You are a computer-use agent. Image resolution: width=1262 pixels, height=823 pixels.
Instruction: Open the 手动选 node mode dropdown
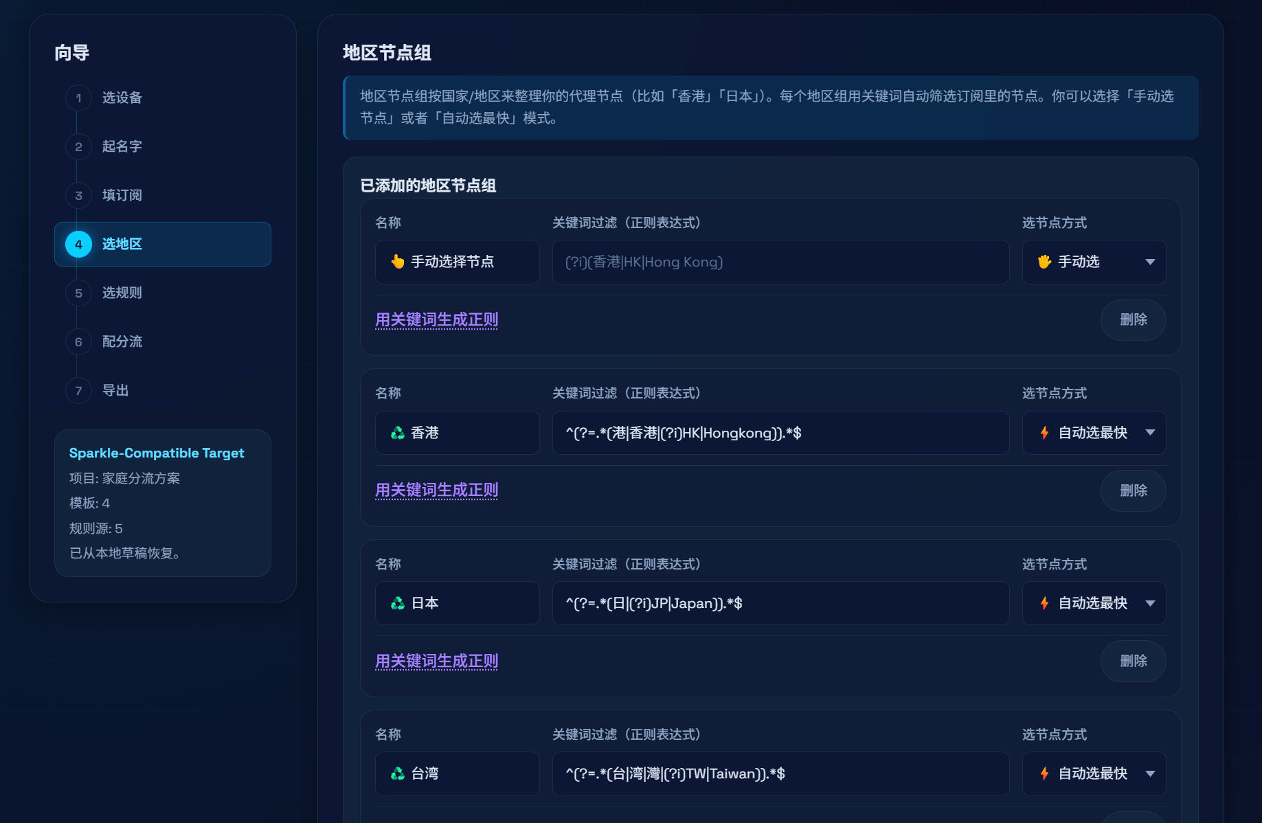coord(1094,262)
